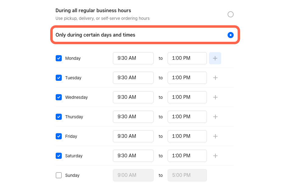The height and width of the screenshot is (189, 286).
Task: Open Friday end time 1:00 PM field
Action: pyautogui.click(x=187, y=136)
